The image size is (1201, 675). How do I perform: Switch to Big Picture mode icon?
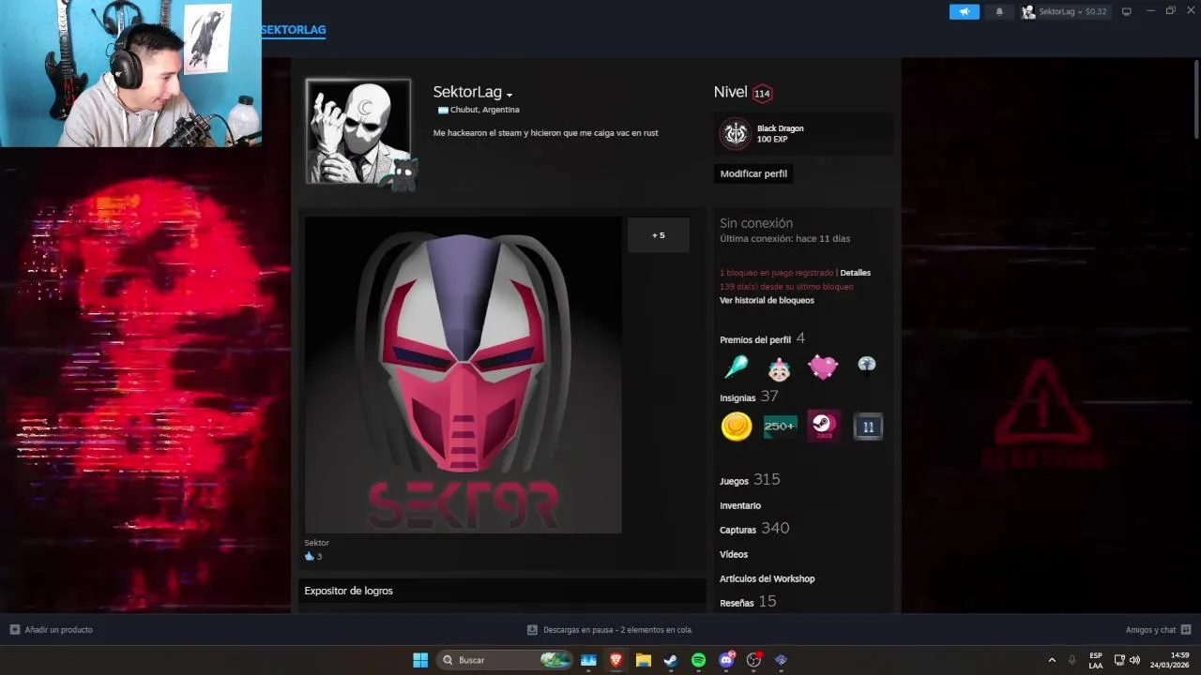tap(1127, 11)
